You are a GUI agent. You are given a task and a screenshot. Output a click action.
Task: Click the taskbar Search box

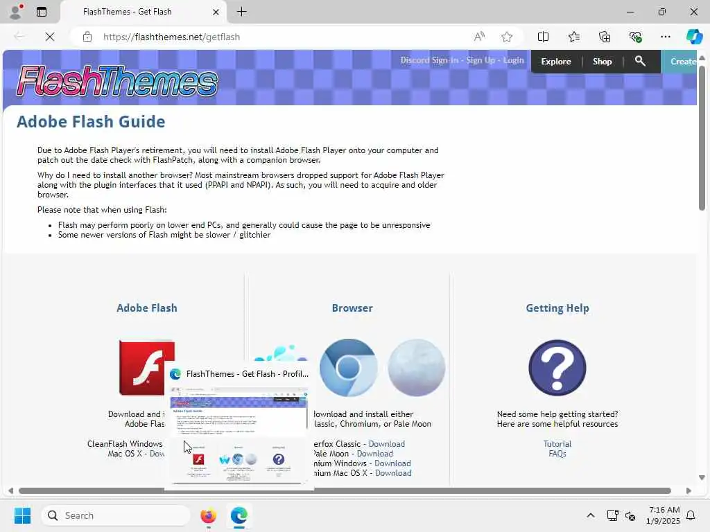coord(116,515)
